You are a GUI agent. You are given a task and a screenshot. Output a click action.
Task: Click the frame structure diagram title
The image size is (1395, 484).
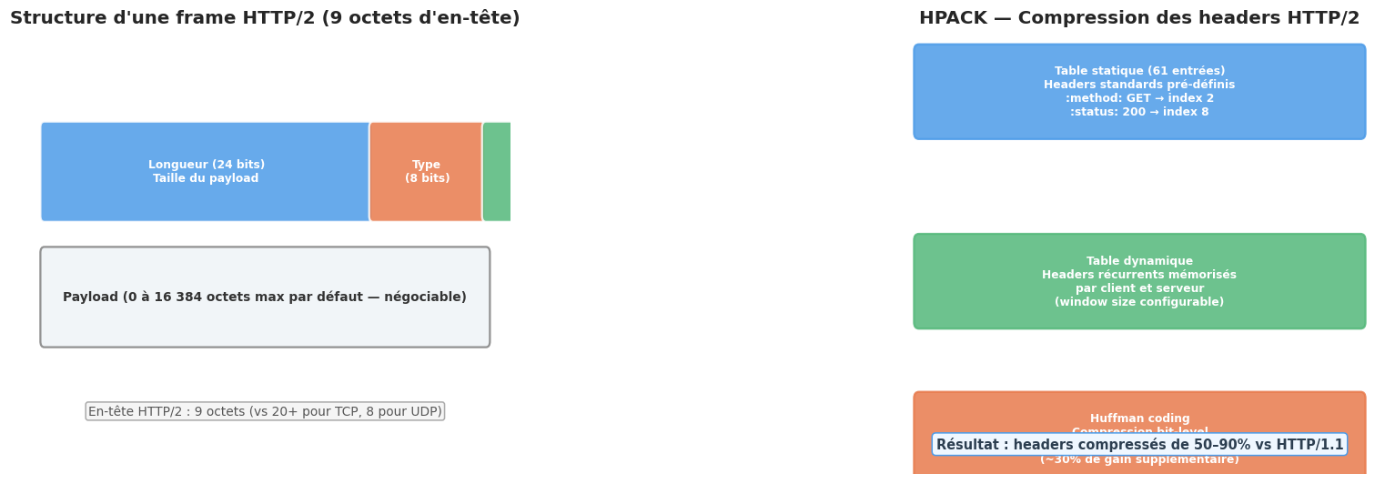265,18
